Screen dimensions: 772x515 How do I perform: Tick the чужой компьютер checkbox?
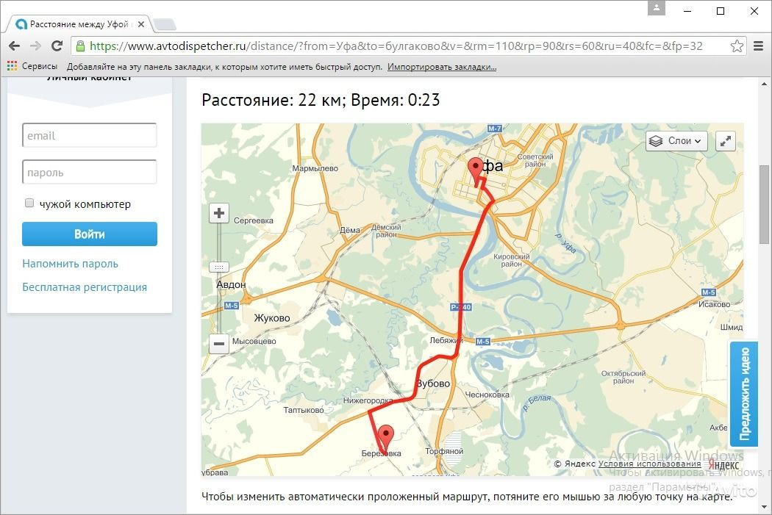click(x=29, y=204)
